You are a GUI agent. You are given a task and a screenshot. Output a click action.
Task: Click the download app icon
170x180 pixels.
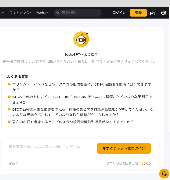click(x=152, y=13)
